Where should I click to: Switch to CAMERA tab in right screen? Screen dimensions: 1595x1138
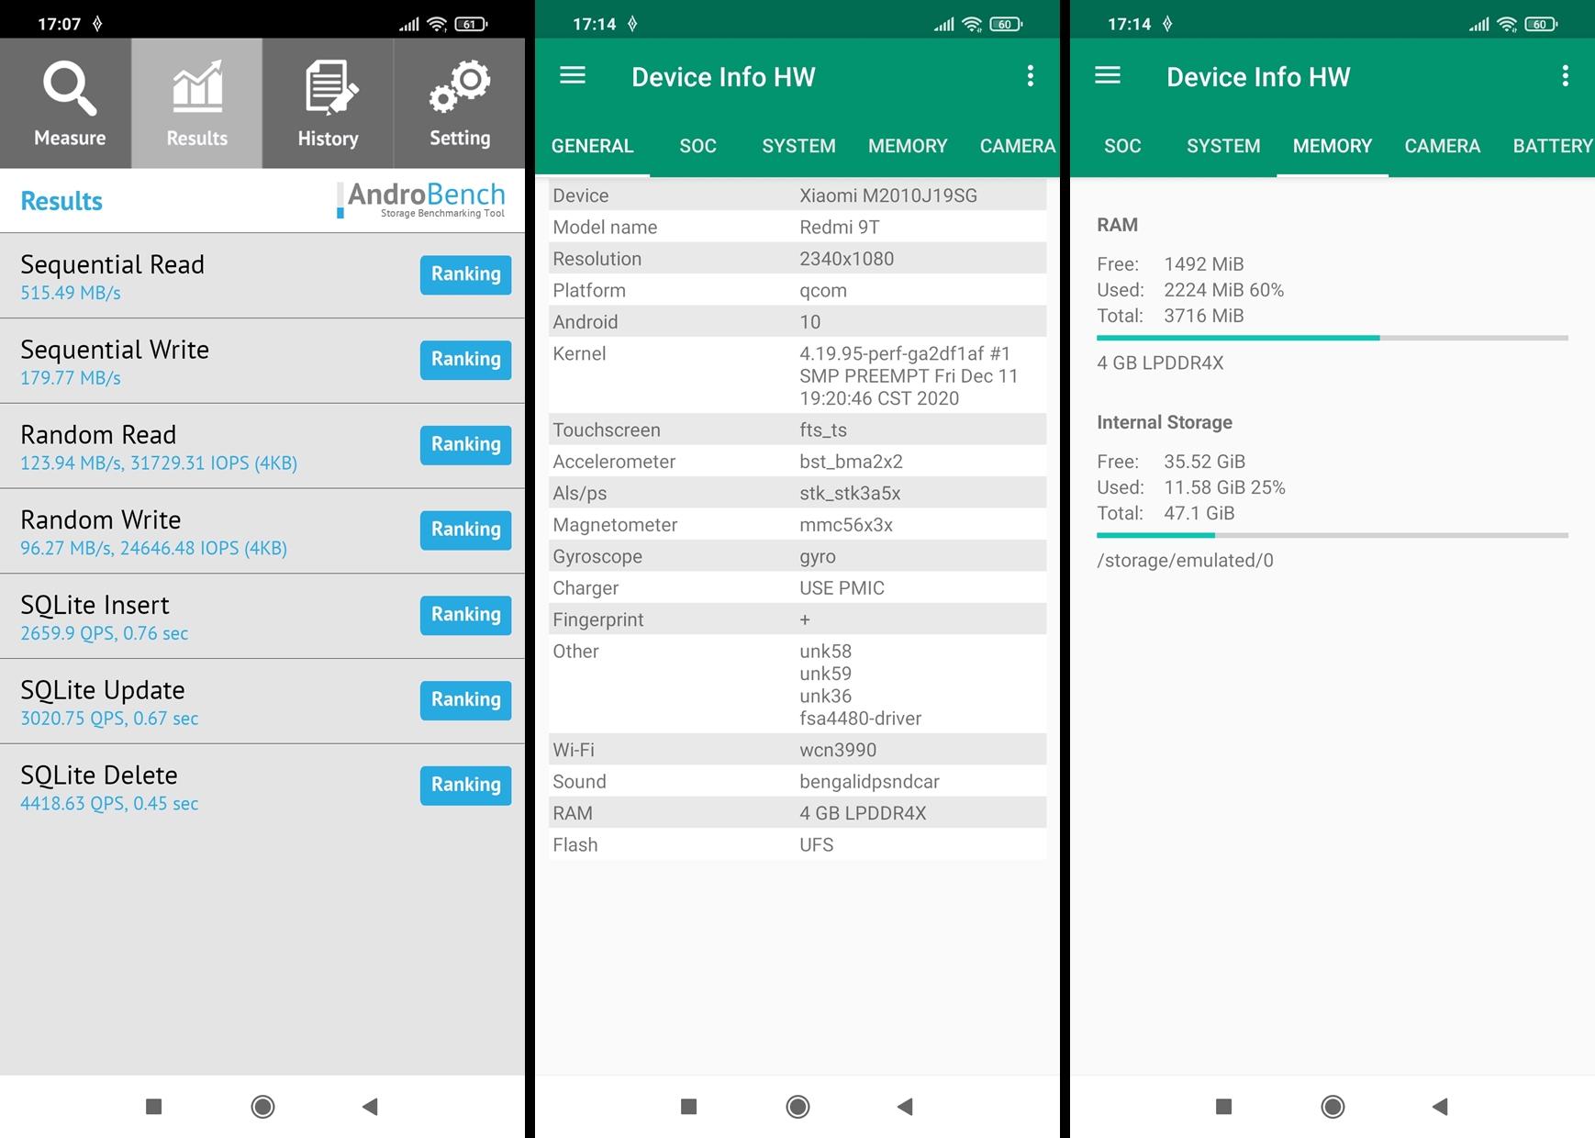(1442, 146)
